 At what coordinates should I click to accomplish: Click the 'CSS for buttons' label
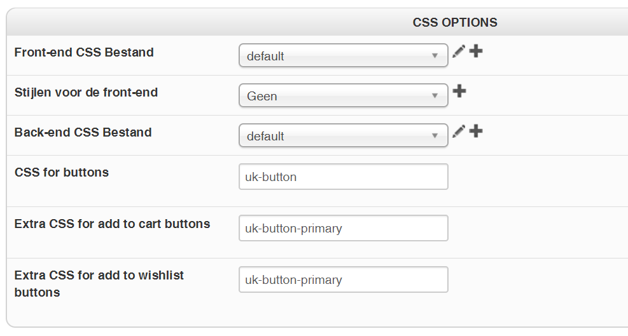62,172
